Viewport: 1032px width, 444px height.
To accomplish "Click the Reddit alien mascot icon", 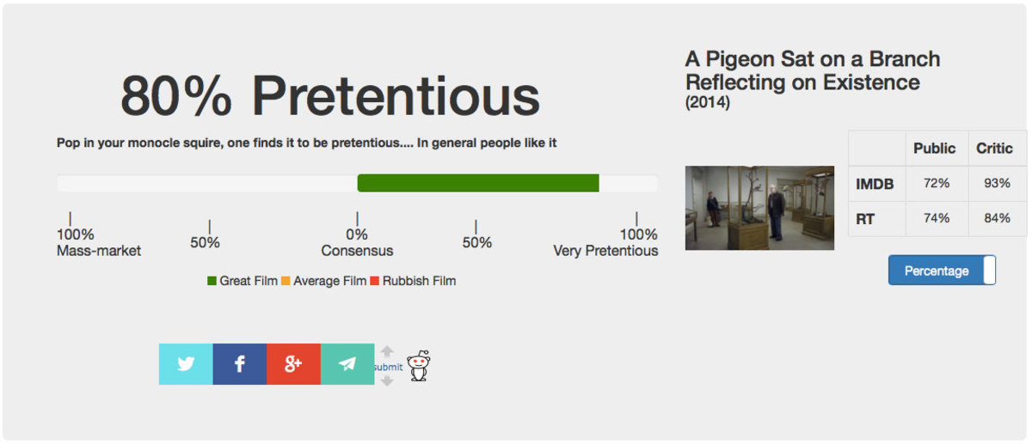I will click(x=419, y=366).
